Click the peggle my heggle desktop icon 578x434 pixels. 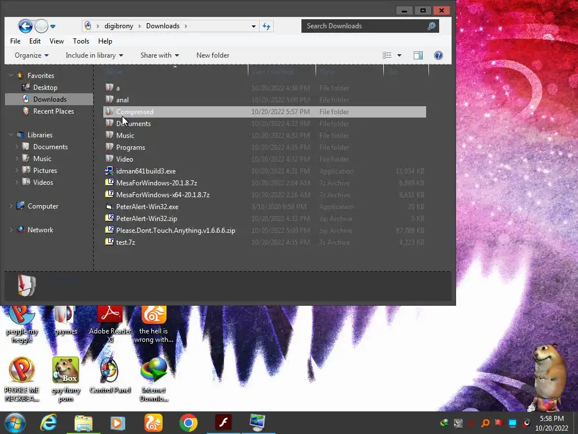(x=22, y=325)
